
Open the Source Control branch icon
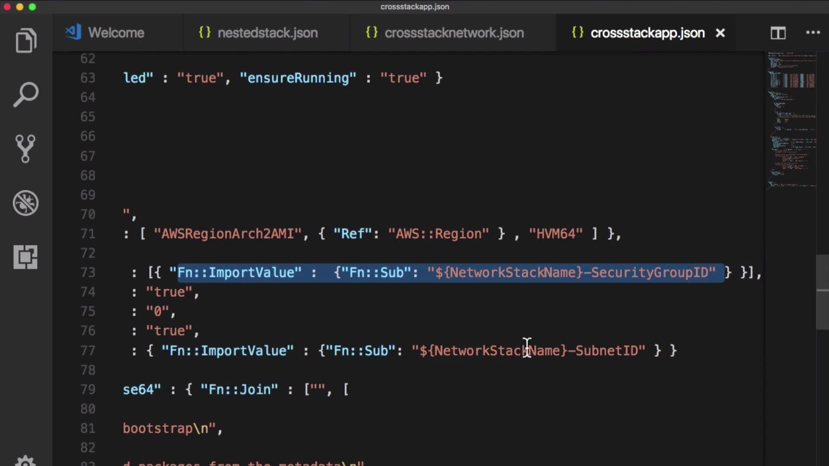coord(25,148)
